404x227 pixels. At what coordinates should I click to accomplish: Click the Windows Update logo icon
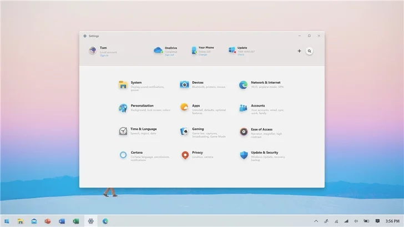[x=232, y=50]
